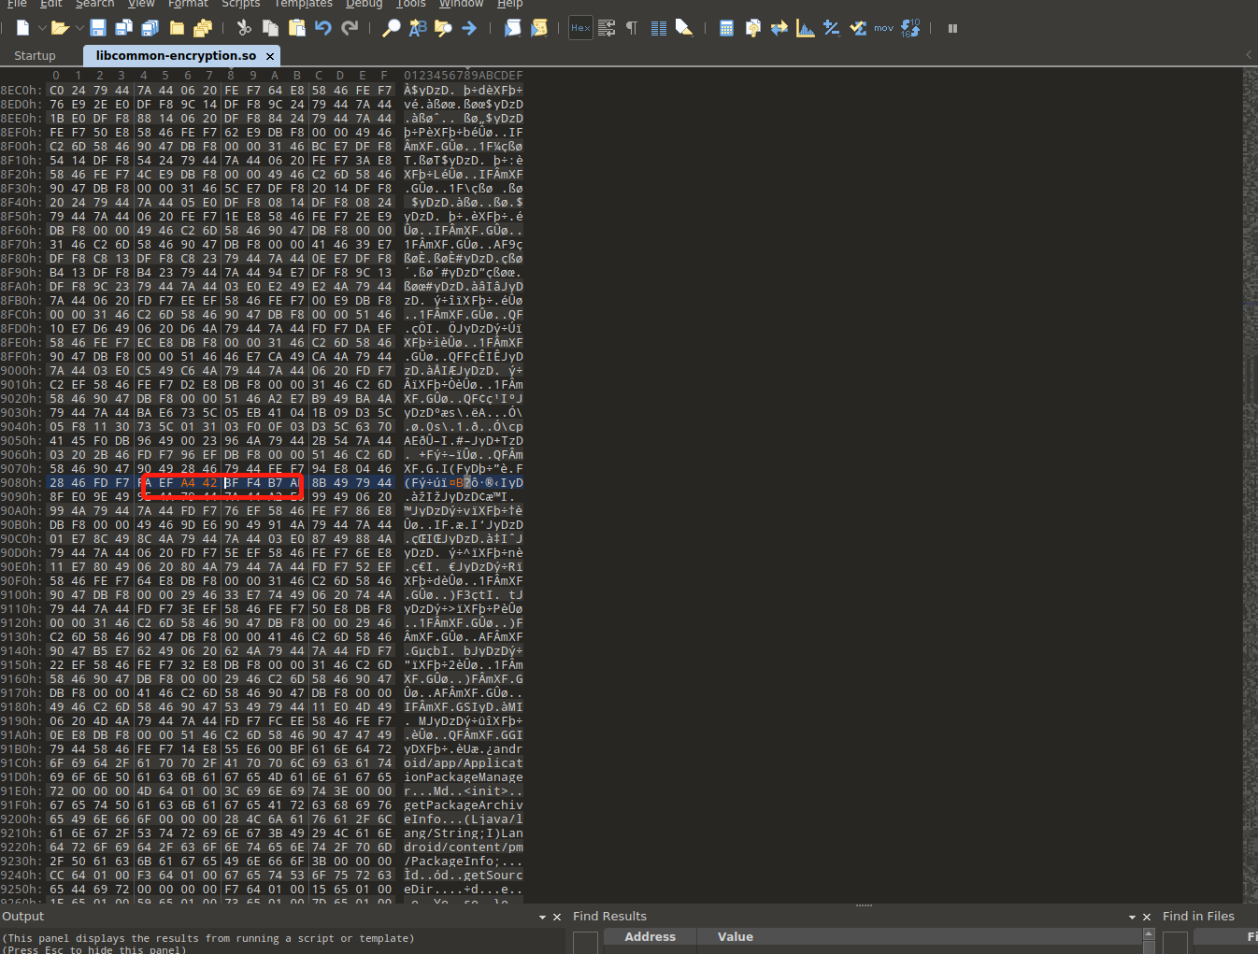Toggle whitespace pilcrow display icon
This screenshot has height=954, width=1258.
(x=632, y=28)
